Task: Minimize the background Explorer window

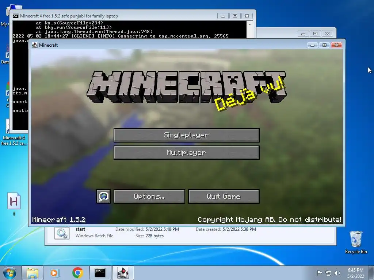Action: pos(303,34)
